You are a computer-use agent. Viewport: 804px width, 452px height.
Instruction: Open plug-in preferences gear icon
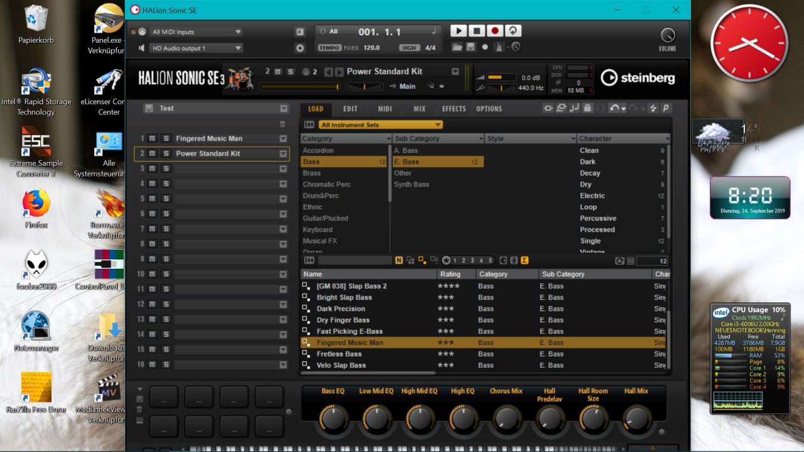pyautogui.click(x=300, y=48)
